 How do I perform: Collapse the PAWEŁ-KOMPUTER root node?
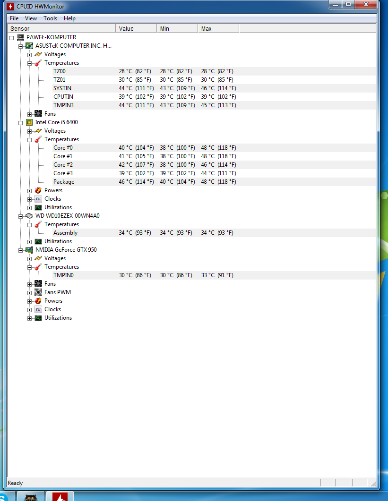coord(11,38)
